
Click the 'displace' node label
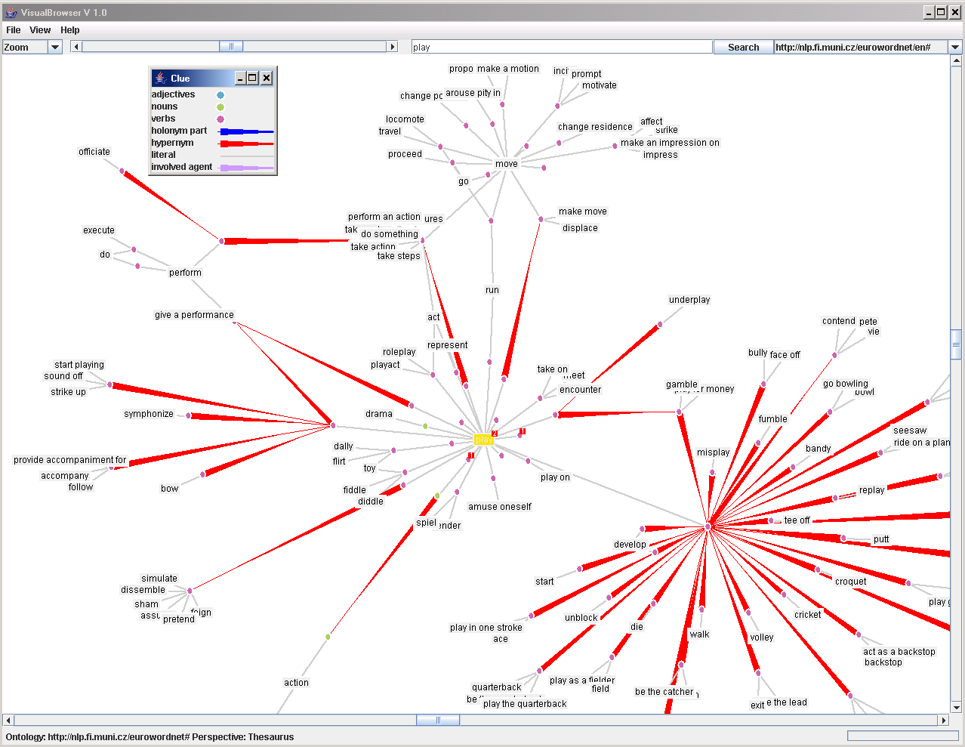click(581, 228)
